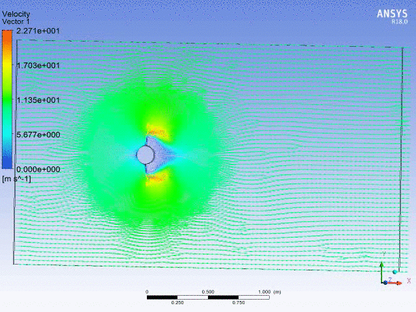The image size is (416, 312).
Task: Click the scale label 0.500
Action: (208, 292)
